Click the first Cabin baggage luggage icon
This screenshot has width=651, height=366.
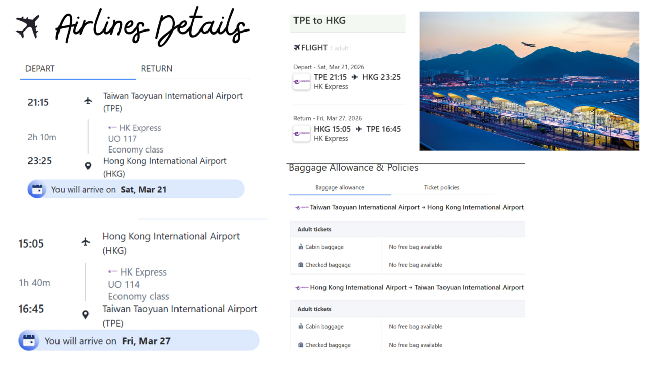pos(301,247)
